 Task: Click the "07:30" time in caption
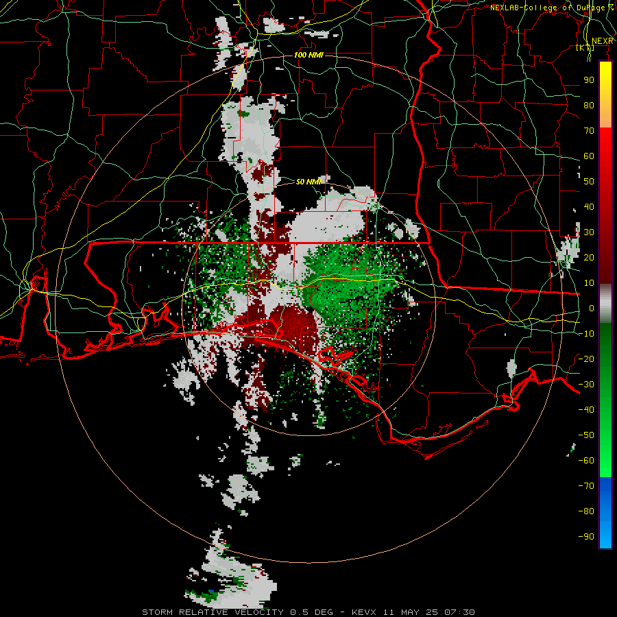tap(459, 612)
